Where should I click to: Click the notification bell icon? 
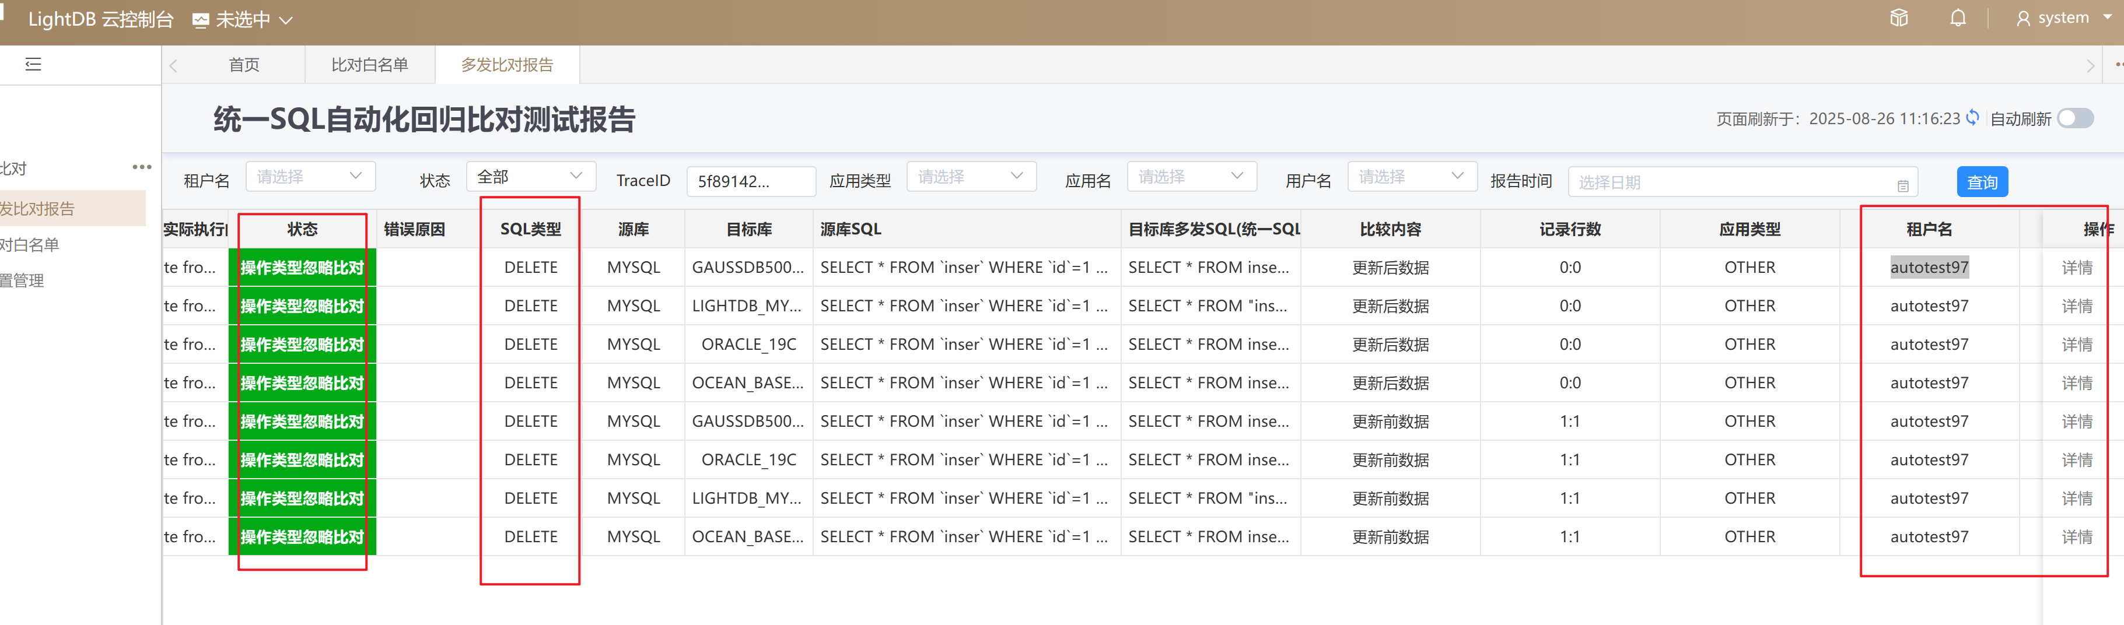[x=1957, y=18]
